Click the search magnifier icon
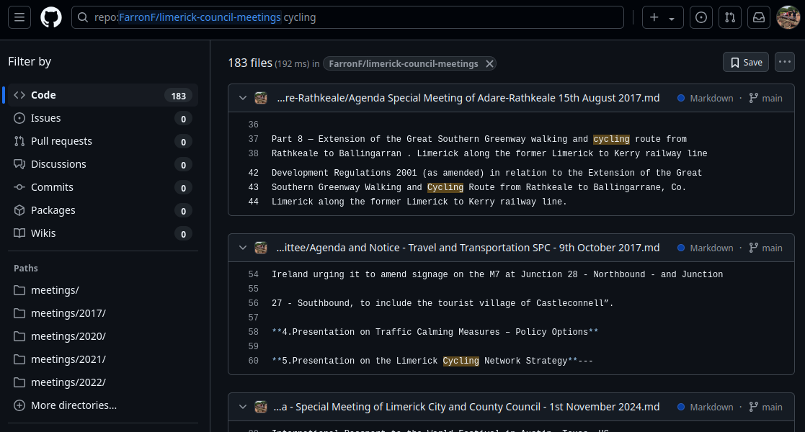The image size is (805, 432). pos(83,17)
